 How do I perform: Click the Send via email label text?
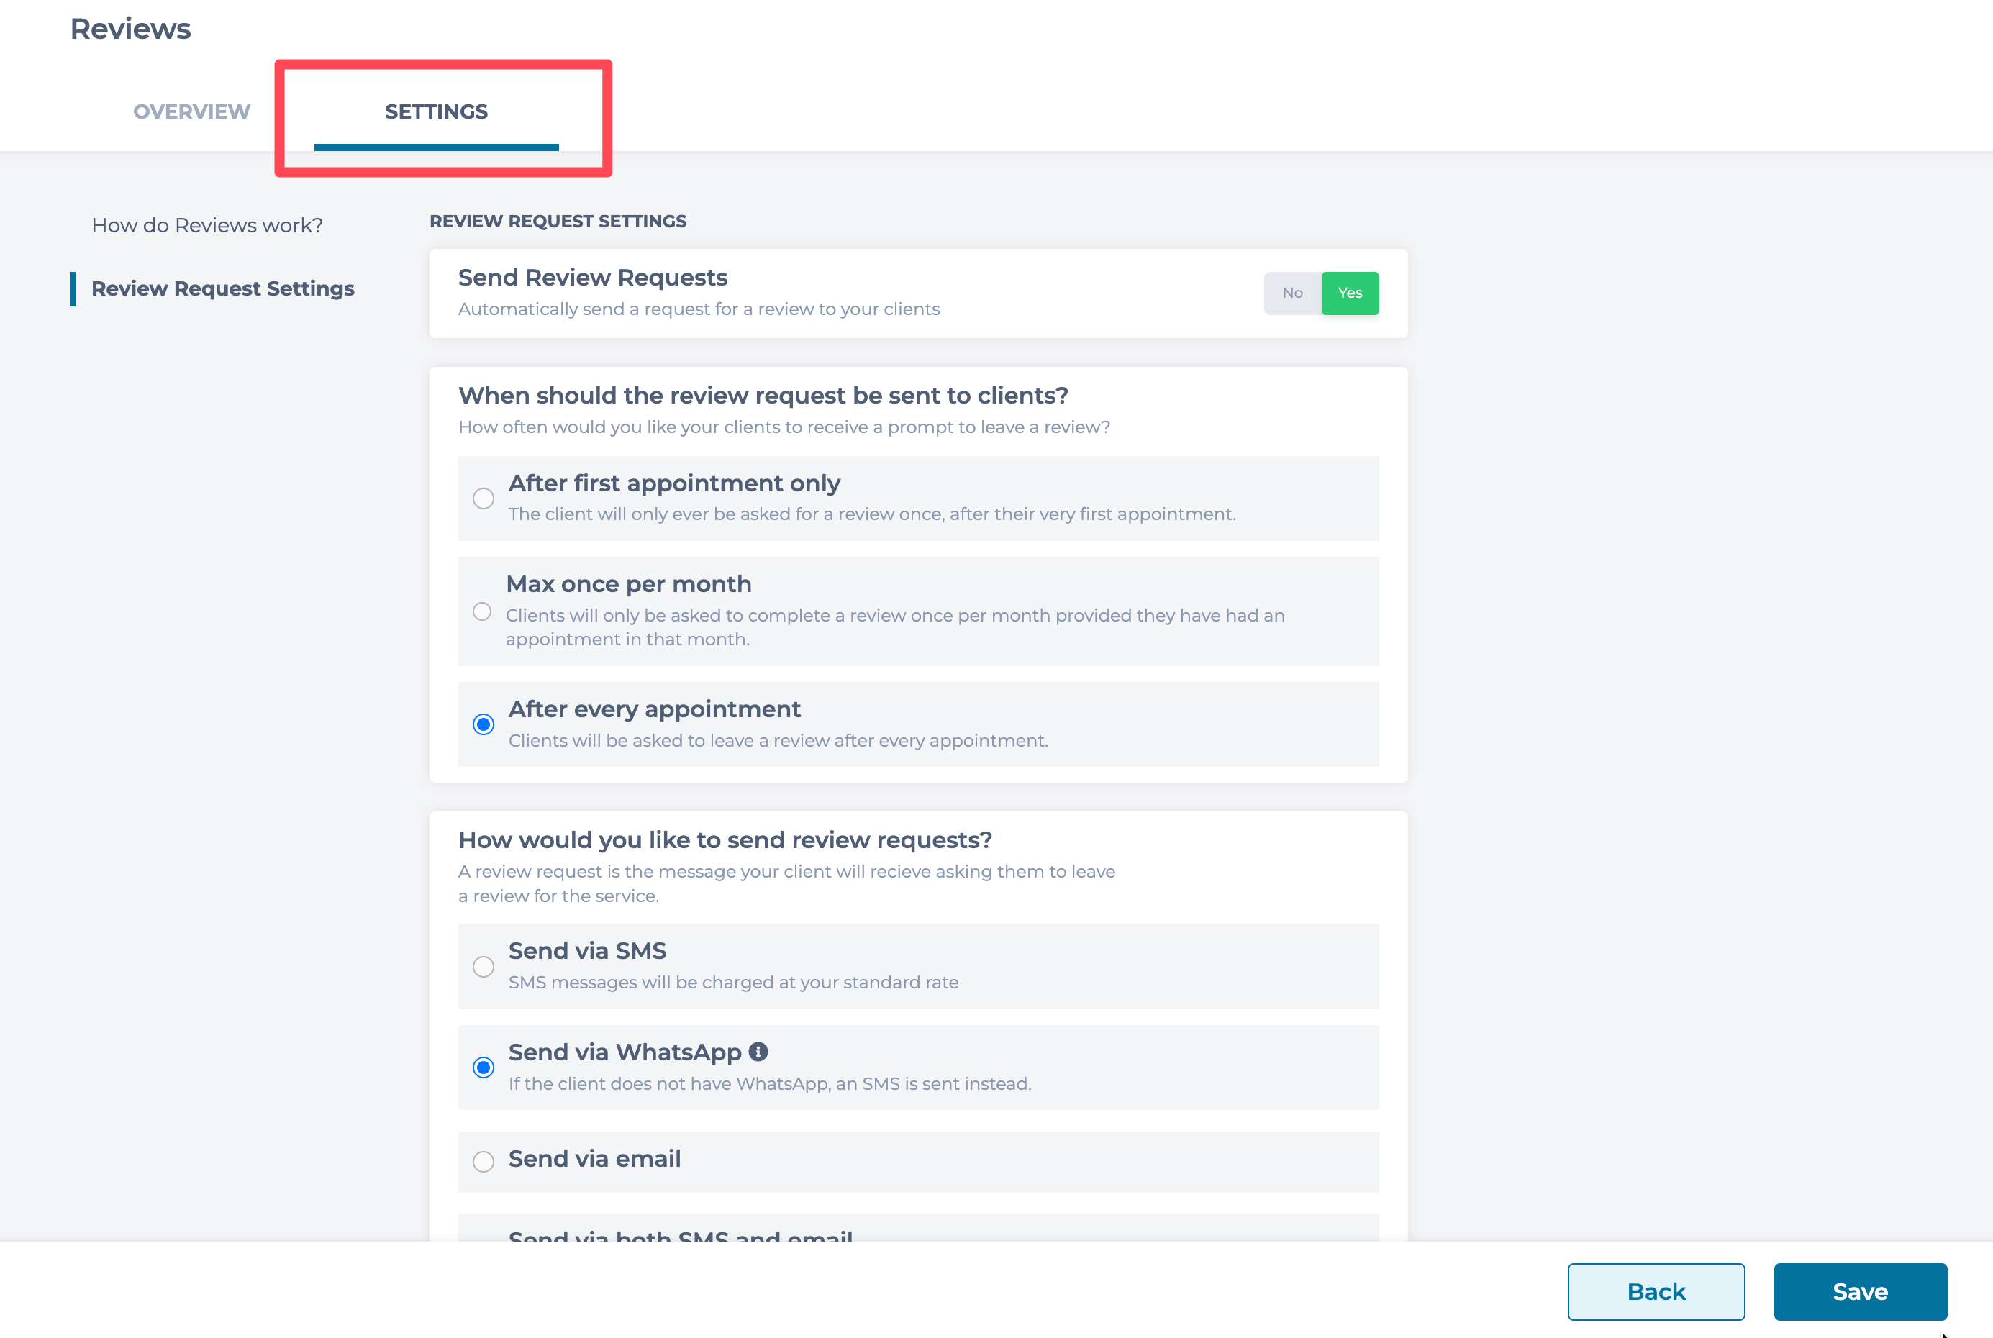click(x=595, y=1159)
